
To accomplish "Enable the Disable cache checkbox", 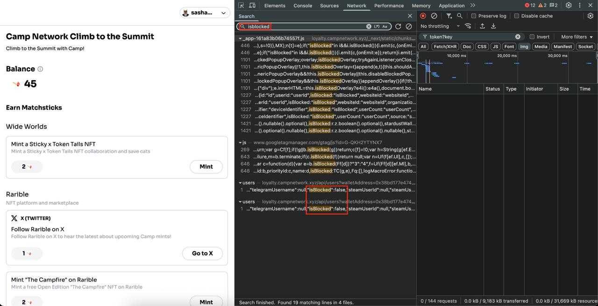I will (x=516, y=16).
